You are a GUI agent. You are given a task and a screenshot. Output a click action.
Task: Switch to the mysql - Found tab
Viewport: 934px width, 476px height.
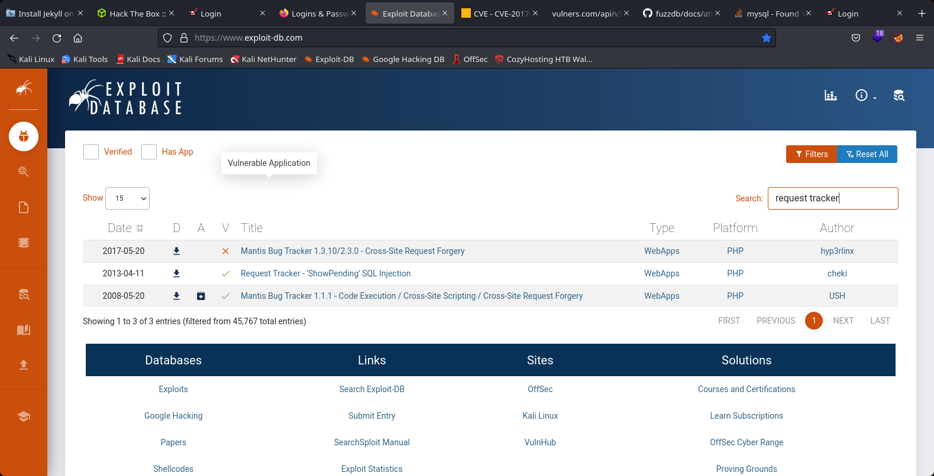point(773,13)
